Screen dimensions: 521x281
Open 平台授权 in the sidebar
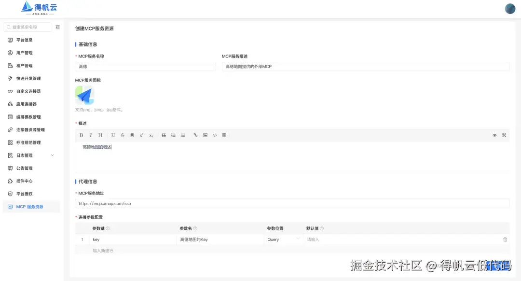pyautogui.click(x=31, y=194)
